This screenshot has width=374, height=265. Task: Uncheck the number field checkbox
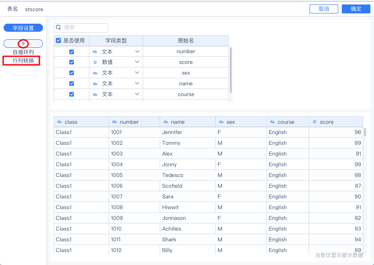point(72,51)
